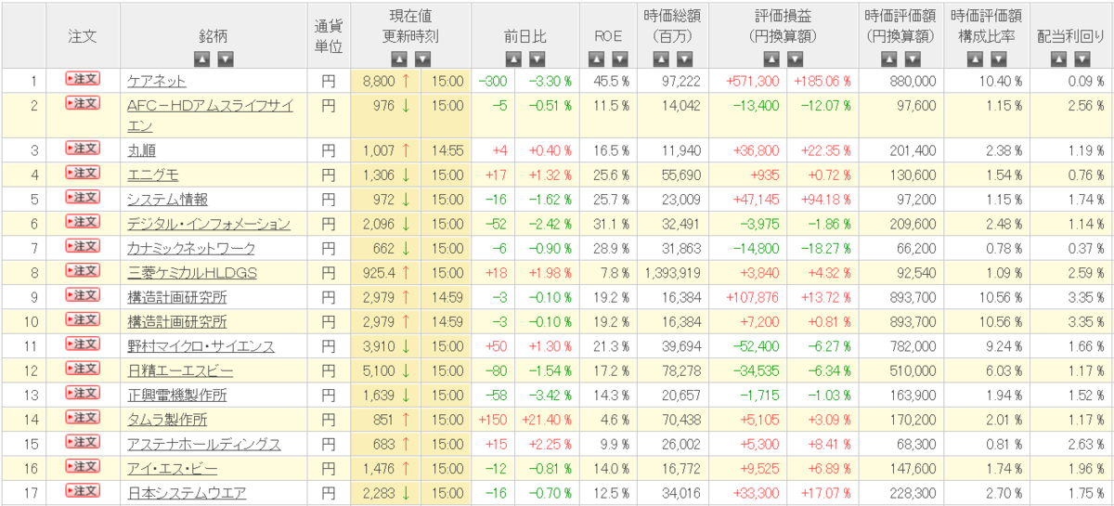Select the 8,800 current price cell
The height and width of the screenshot is (506, 1114).
[x=386, y=81]
